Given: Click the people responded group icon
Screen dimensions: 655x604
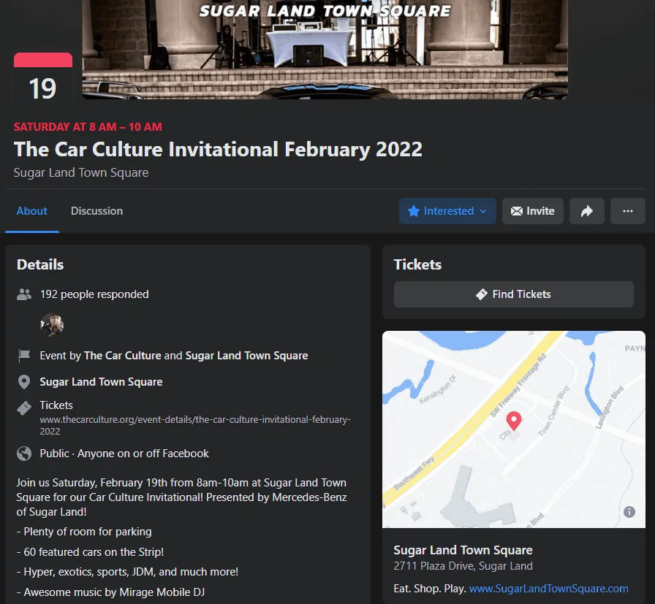Looking at the screenshot, I should pos(24,294).
